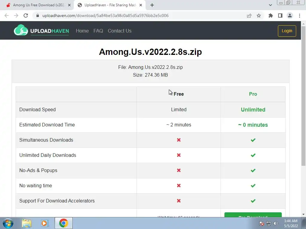Click the volume speaker tray icon
The height and width of the screenshot is (229, 306).
(276, 223)
